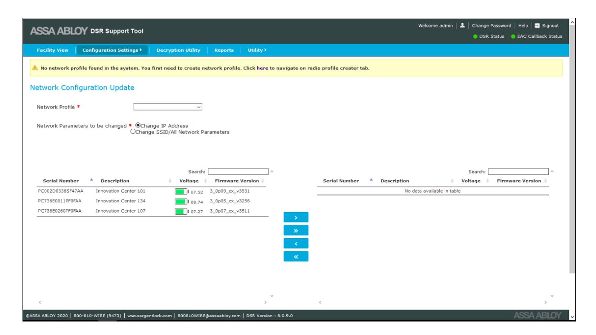Move selected lock right with single arrow button

pos(296,217)
